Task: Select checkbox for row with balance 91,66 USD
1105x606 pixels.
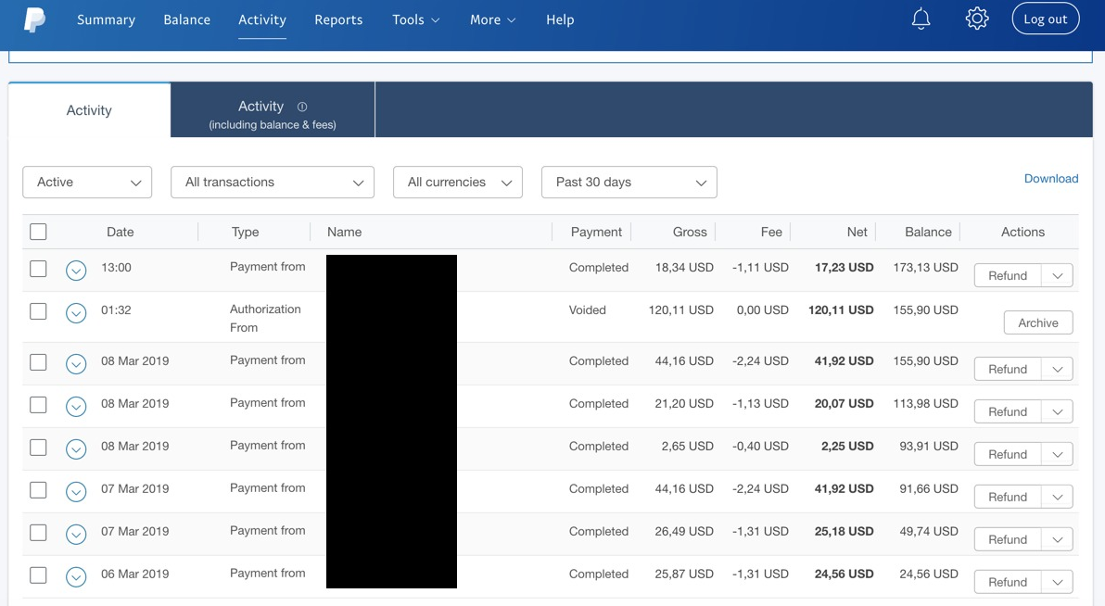Action: pyautogui.click(x=38, y=490)
